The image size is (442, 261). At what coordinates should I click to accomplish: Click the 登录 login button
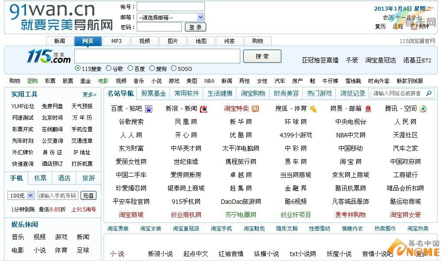pos(196,27)
